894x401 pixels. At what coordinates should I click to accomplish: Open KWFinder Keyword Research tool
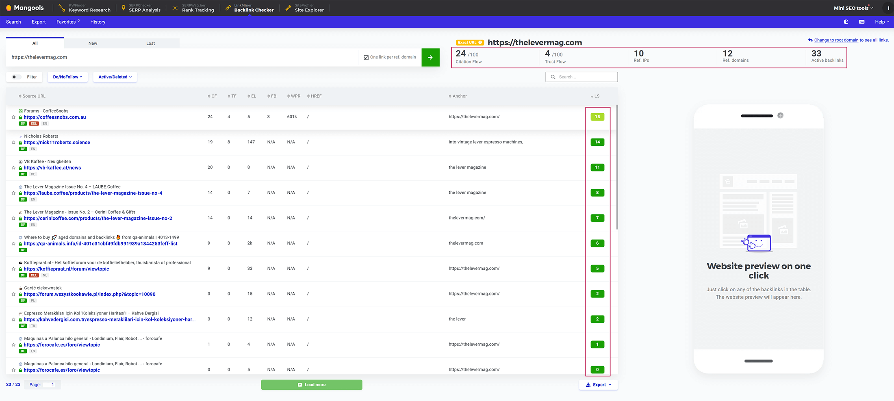85,8
